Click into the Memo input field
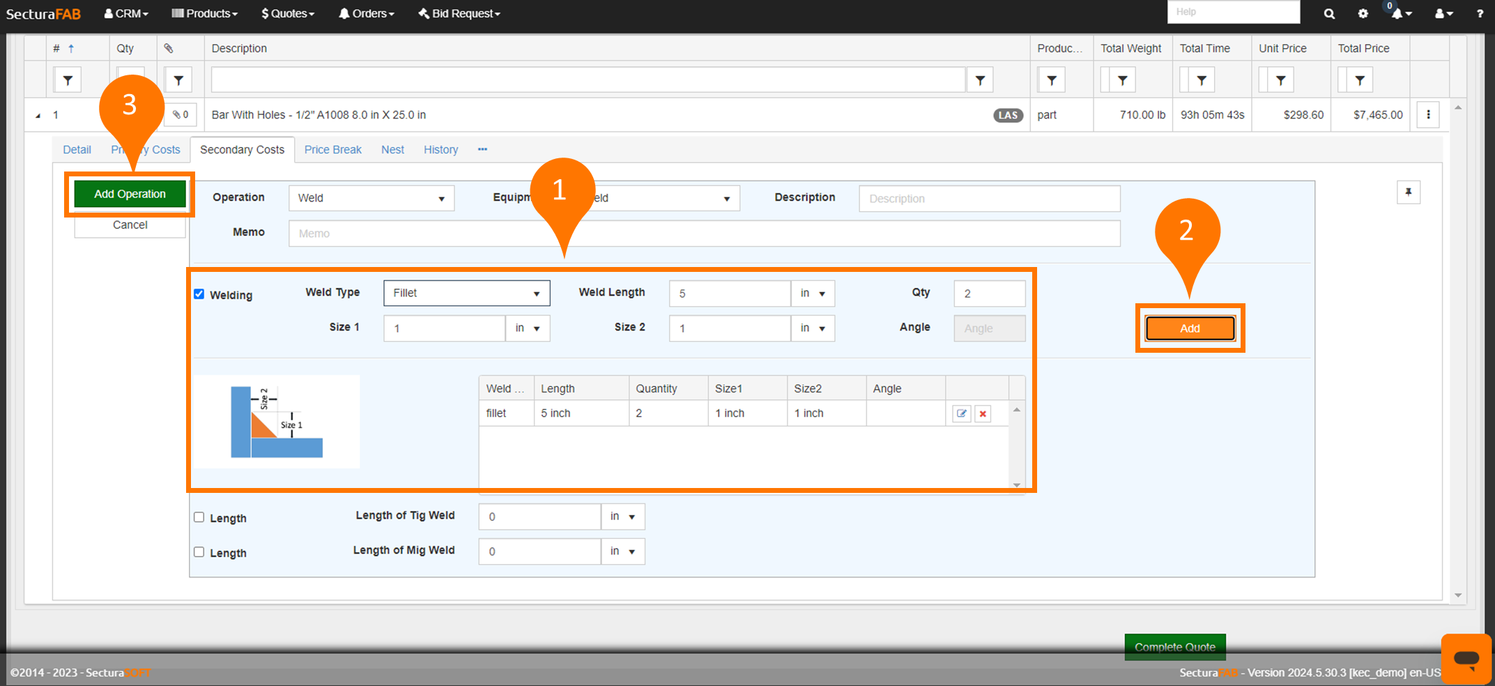The height and width of the screenshot is (686, 1495). [704, 234]
